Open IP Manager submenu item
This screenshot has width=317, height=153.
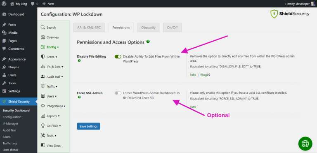tap(10, 124)
